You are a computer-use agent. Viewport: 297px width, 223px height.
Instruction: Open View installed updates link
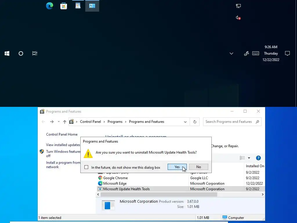(x=63, y=145)
